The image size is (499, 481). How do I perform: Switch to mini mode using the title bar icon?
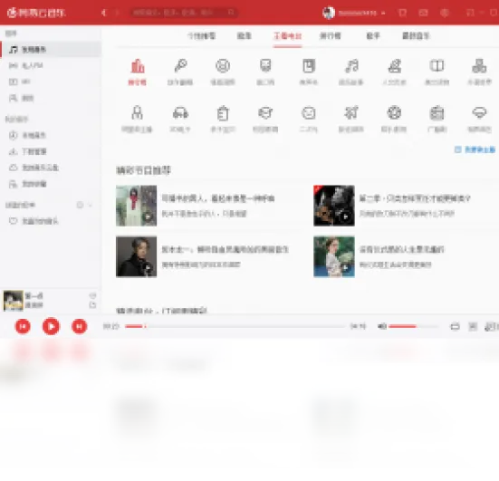point(470,13)
